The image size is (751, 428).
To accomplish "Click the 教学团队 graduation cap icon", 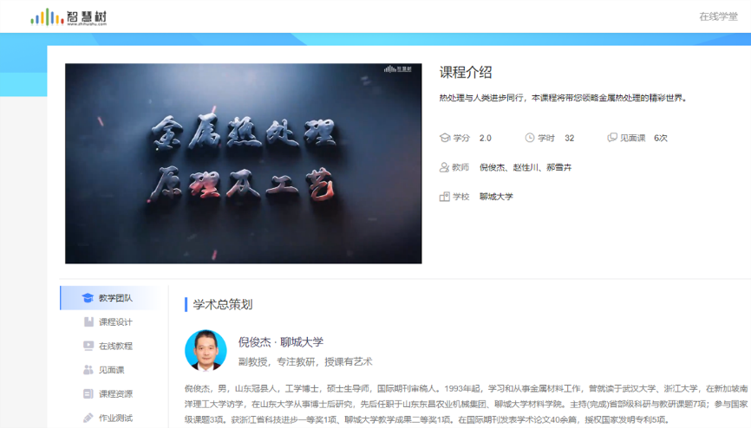I will (x=88, y=298).
